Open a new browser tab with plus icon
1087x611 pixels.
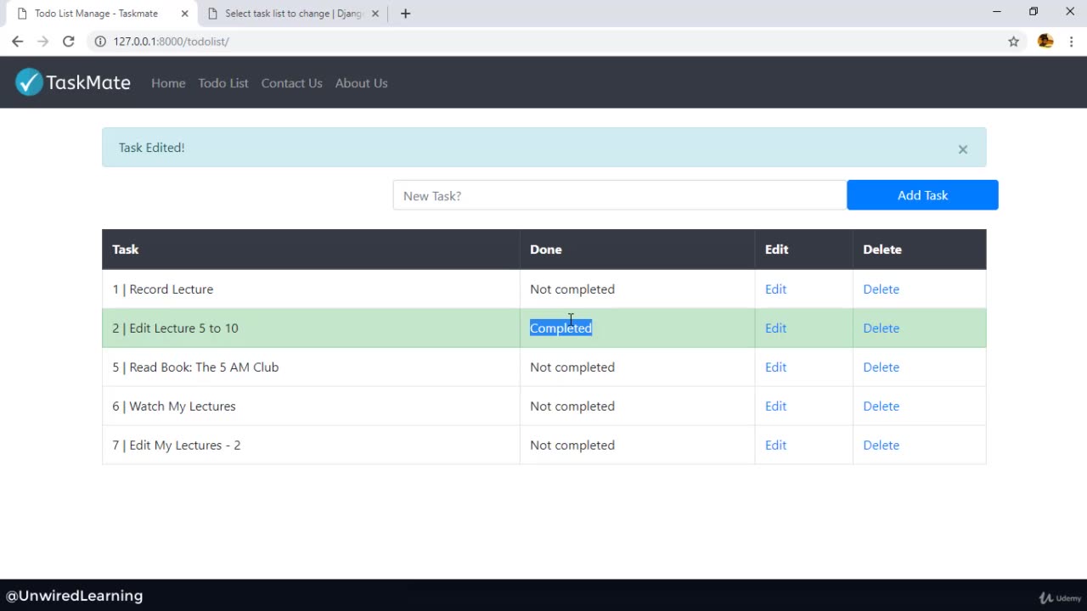pyautogui.click(x=405, y=14)
